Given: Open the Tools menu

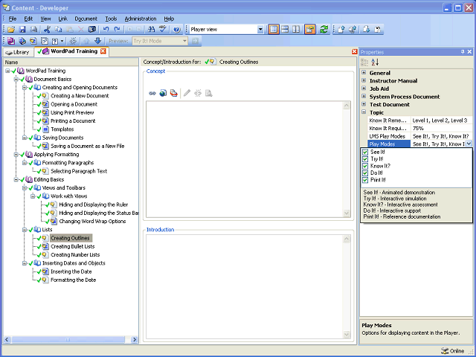Looking at the screenshot, I should (x=111, y=19).
